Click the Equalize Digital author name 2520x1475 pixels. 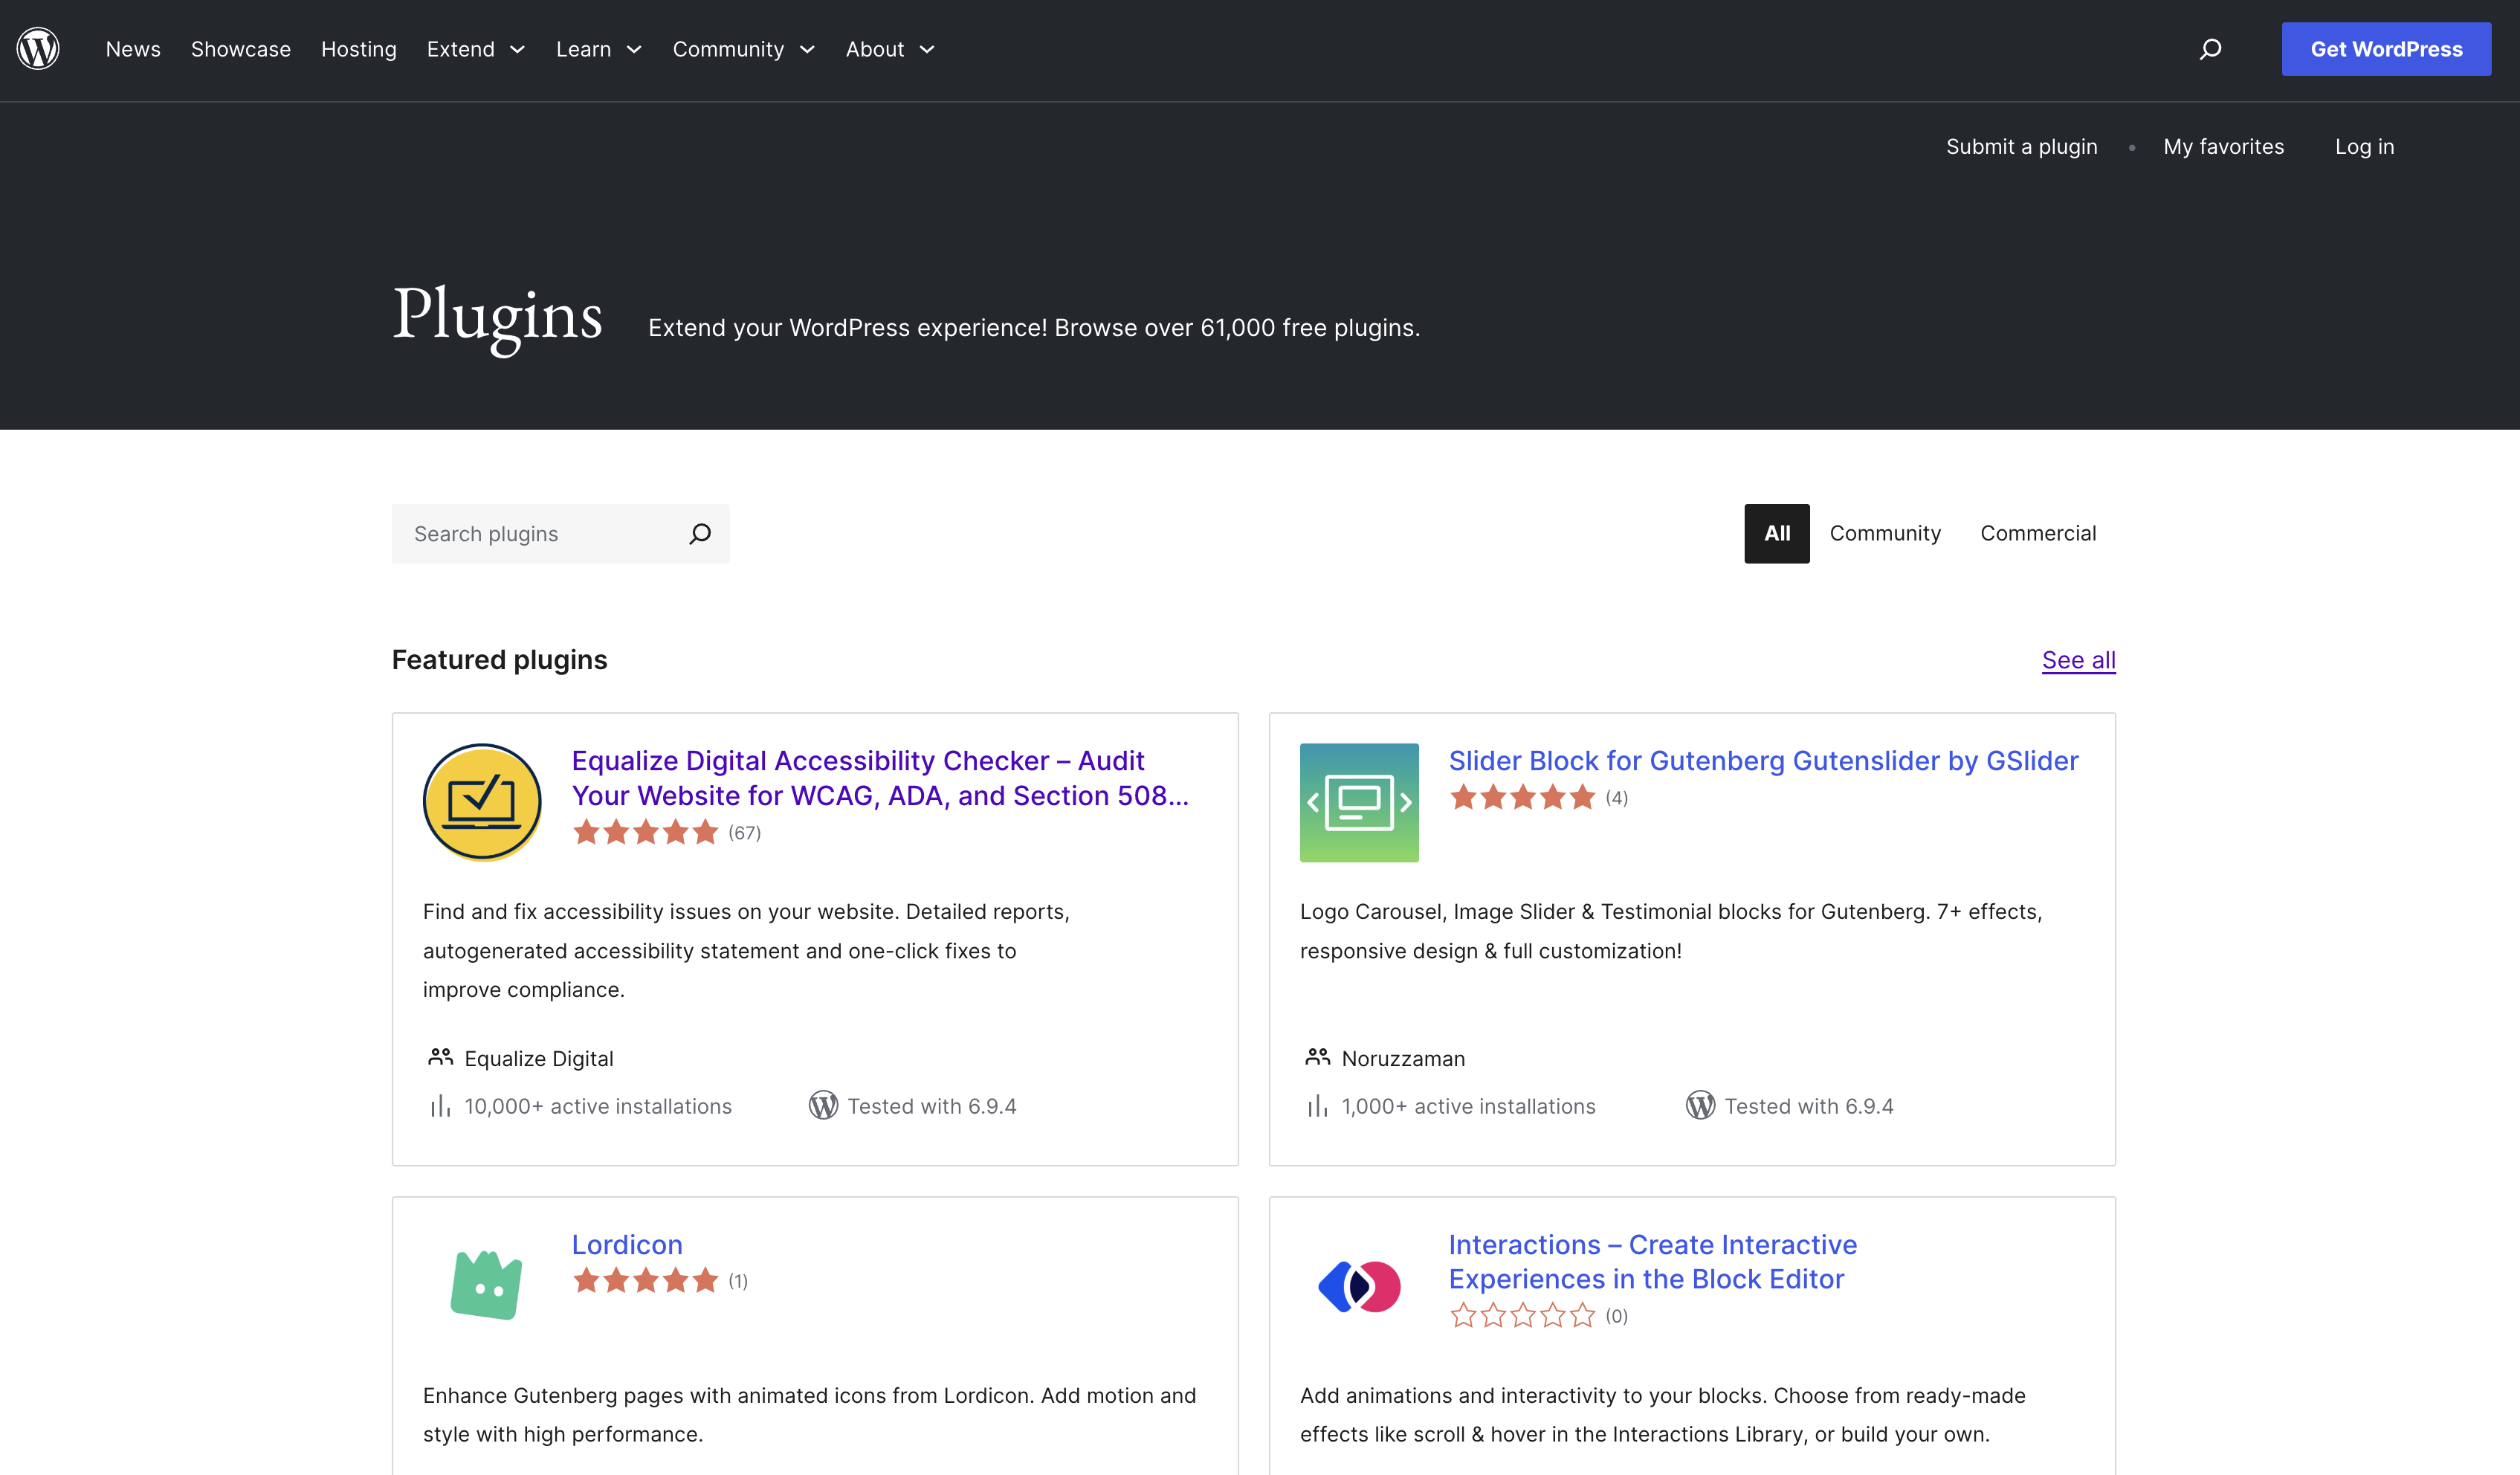point(539,1059)
